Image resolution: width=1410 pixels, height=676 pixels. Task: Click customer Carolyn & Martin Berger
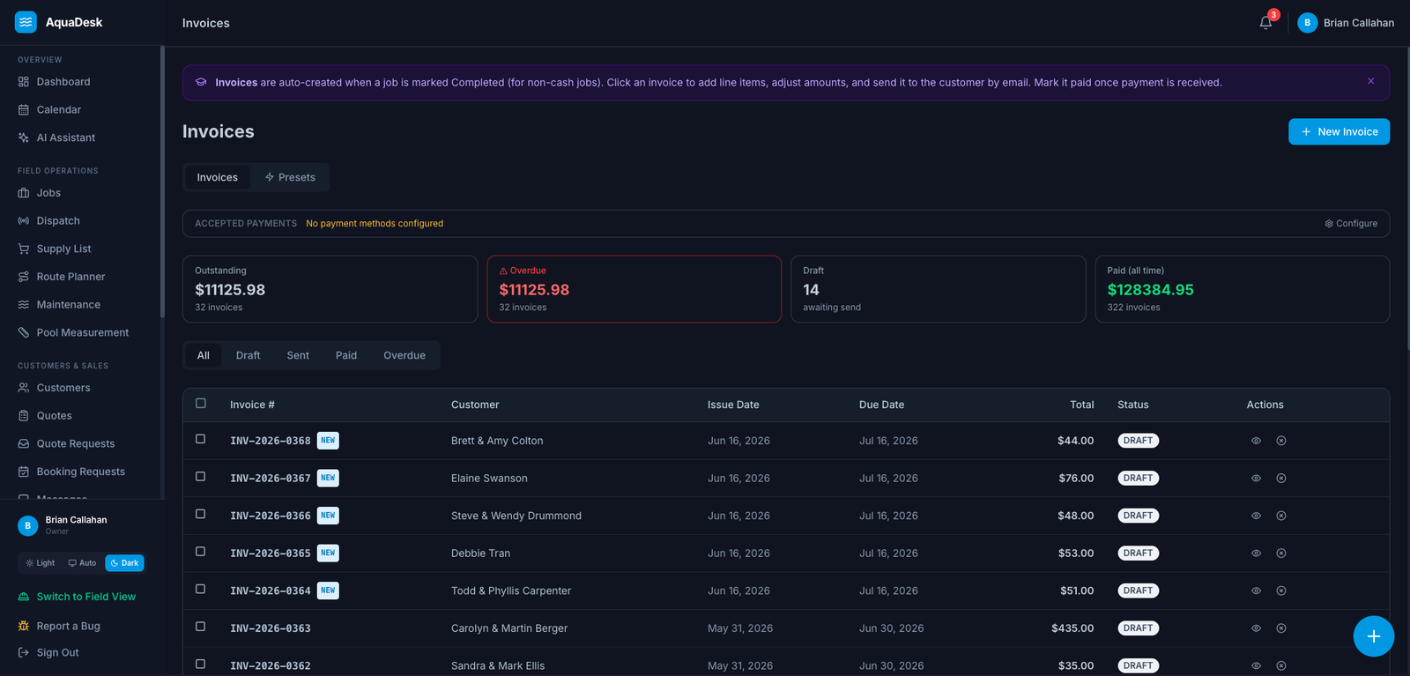(x=509, y=628)
